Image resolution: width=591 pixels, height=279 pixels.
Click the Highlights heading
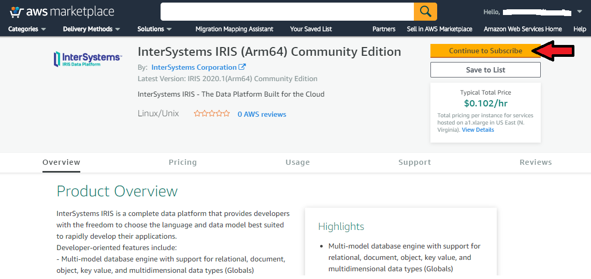[341, 226]
